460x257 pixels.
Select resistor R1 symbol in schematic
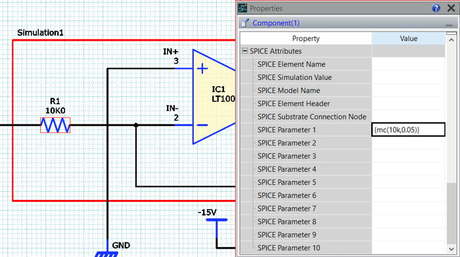[55, 125]
